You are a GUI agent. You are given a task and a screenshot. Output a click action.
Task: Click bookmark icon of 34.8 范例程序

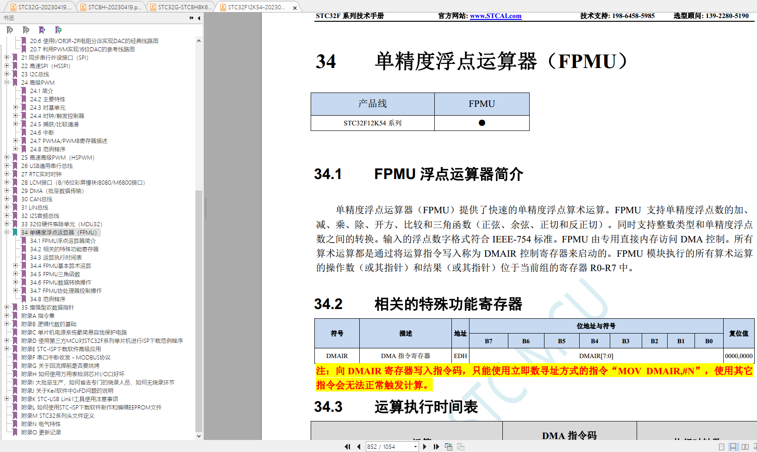coord(24,299)
